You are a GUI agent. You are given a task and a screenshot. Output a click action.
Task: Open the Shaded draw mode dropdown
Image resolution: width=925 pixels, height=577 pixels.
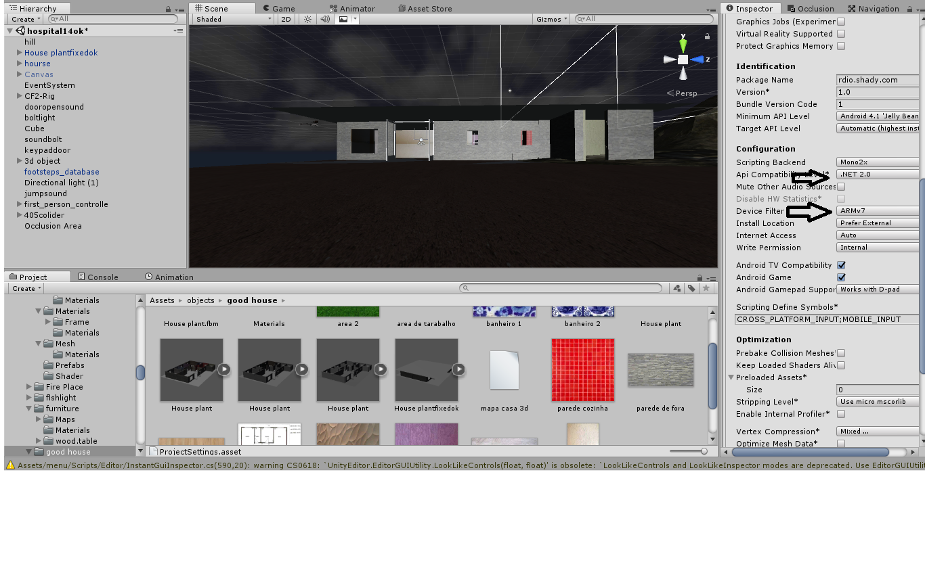[x=232, y=19]
